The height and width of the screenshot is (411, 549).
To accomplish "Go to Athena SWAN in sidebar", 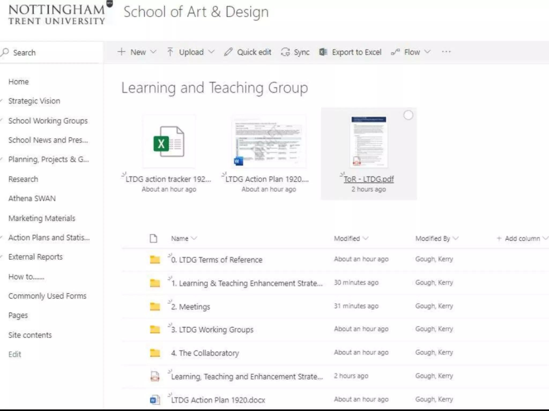I will click(x=32, y=198).
